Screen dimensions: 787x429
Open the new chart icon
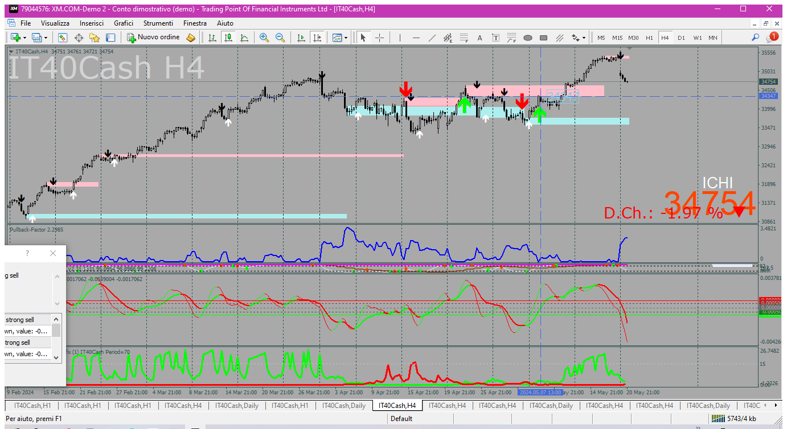click(15, 38)
